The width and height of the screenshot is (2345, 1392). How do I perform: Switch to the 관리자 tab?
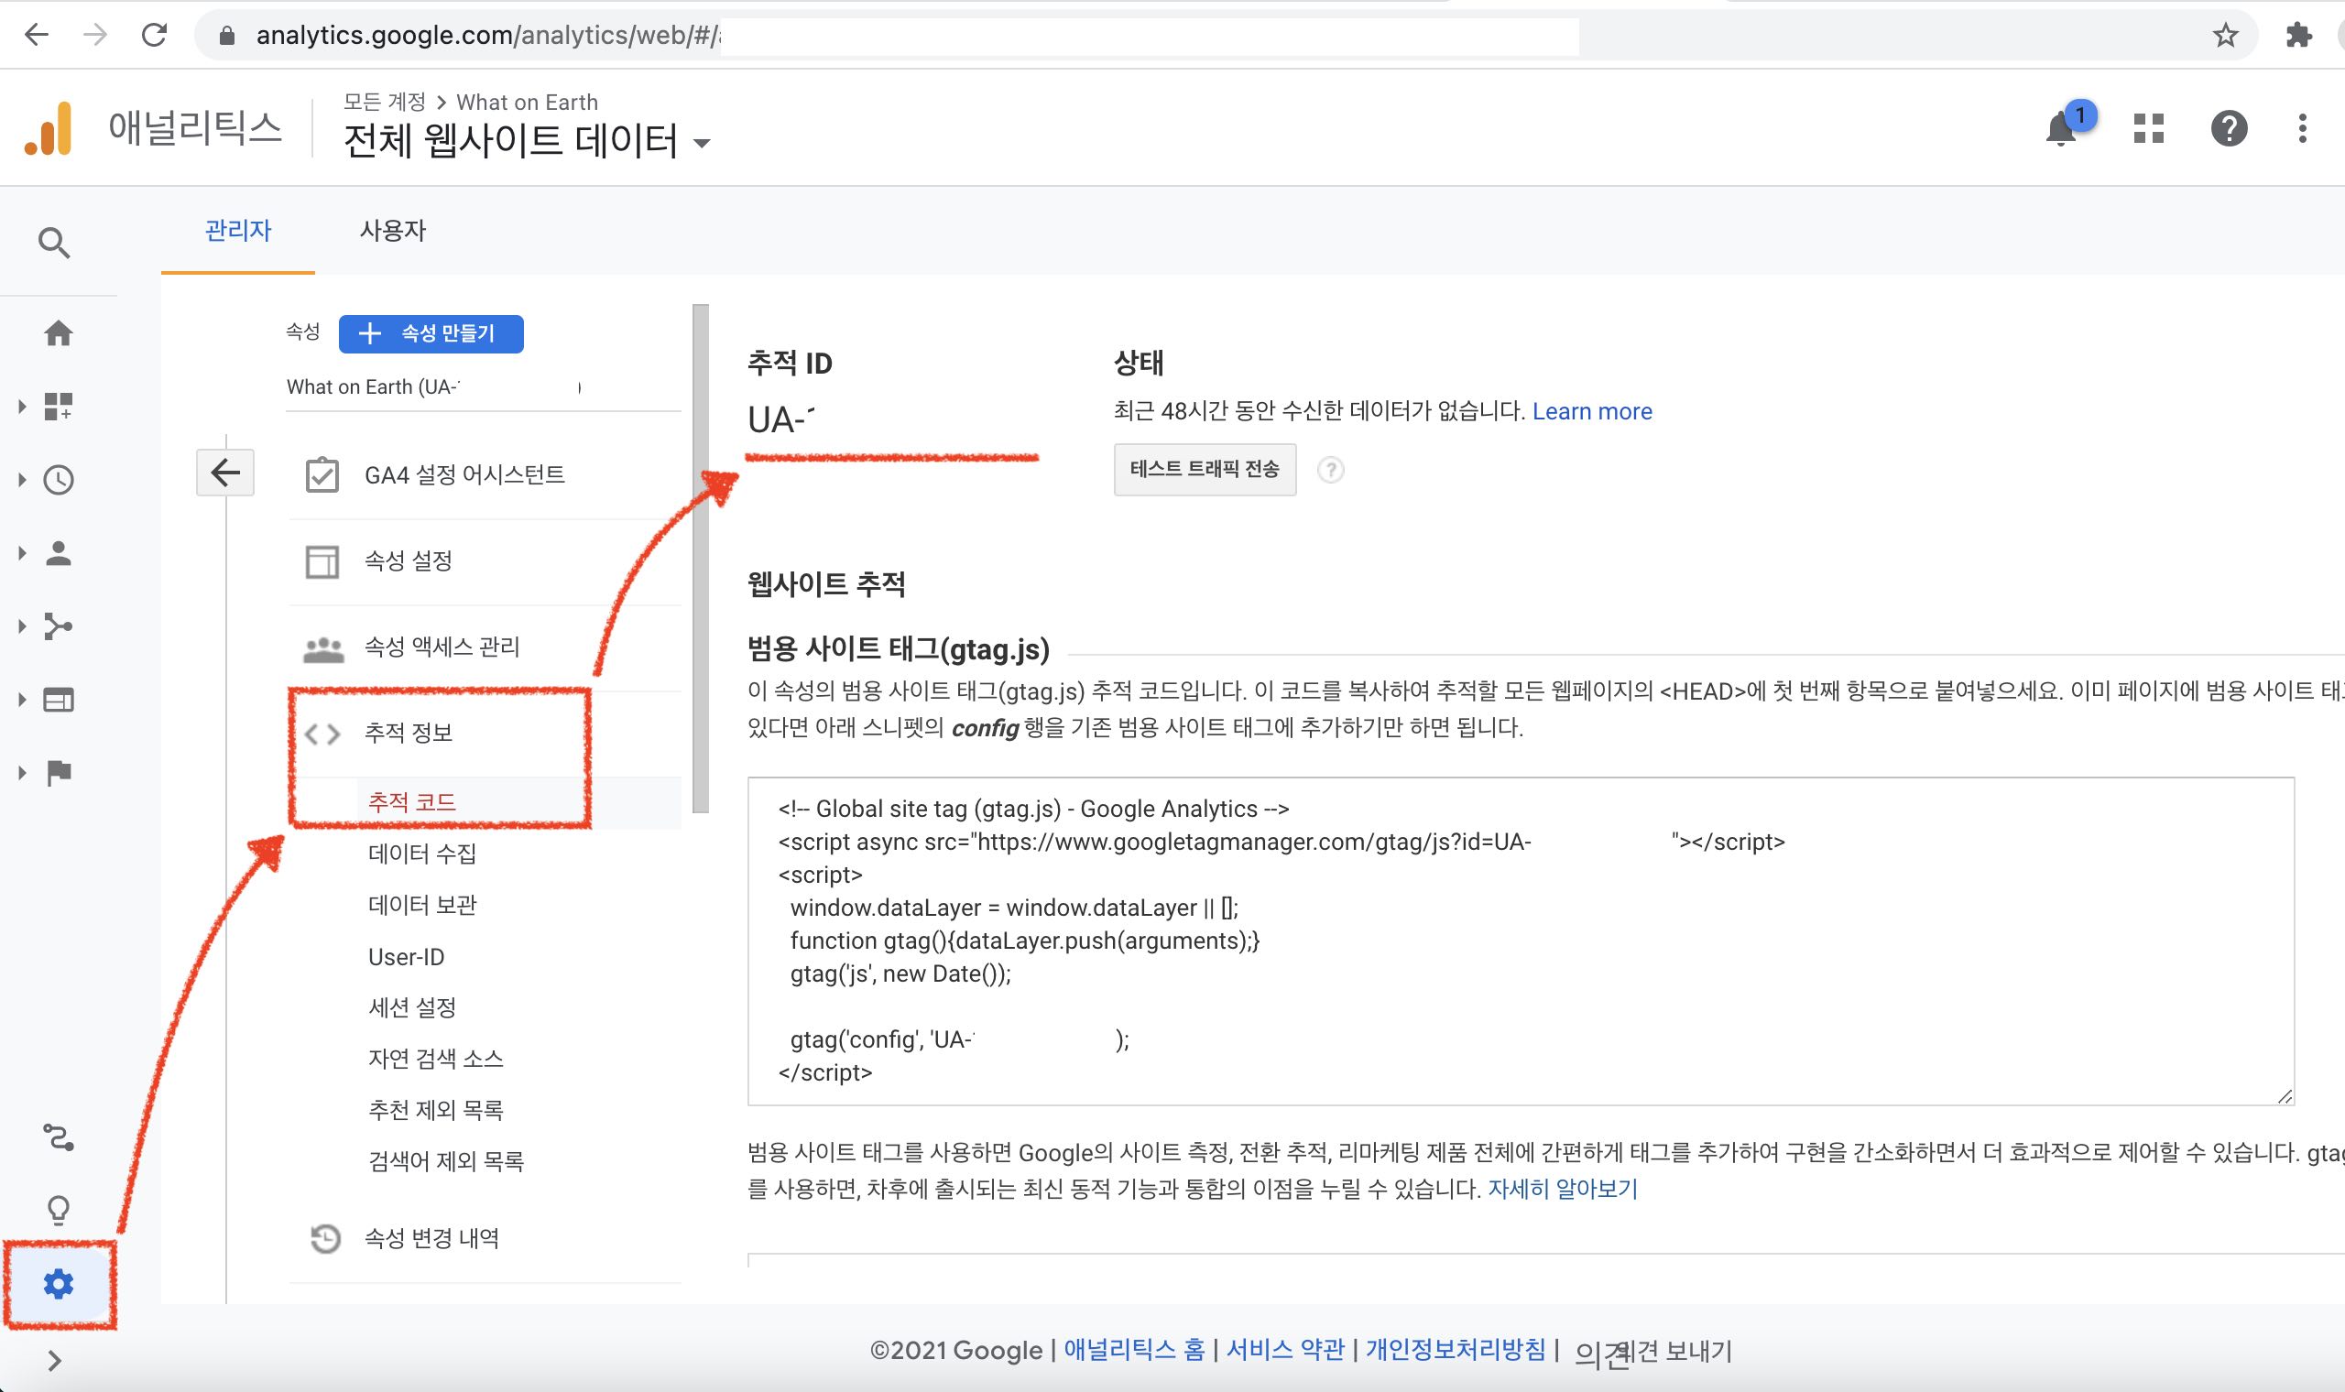(x=238, y=231)
